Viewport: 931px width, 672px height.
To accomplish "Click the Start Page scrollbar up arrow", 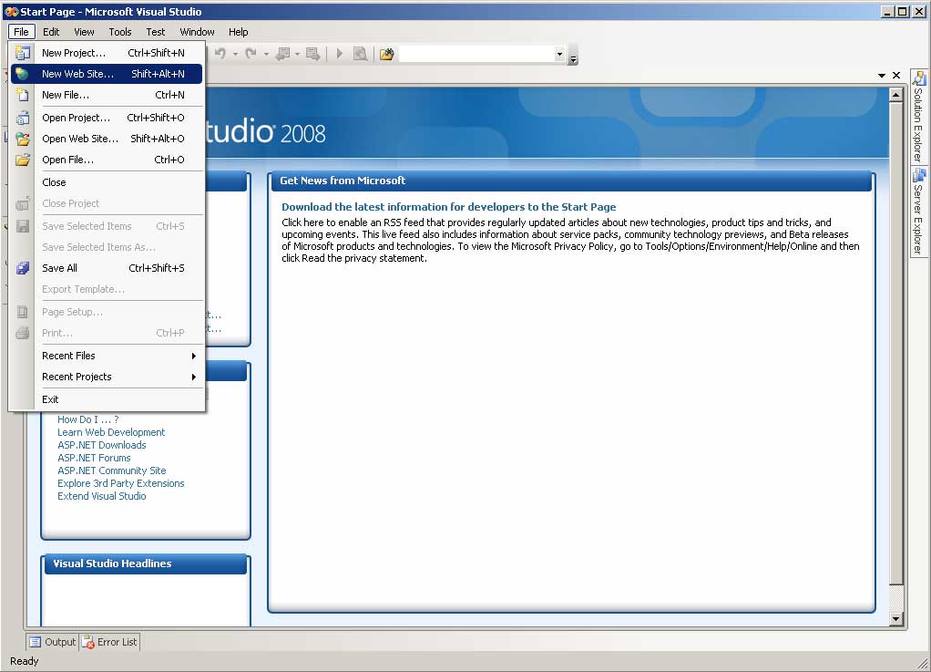I will tap(896, 95).
